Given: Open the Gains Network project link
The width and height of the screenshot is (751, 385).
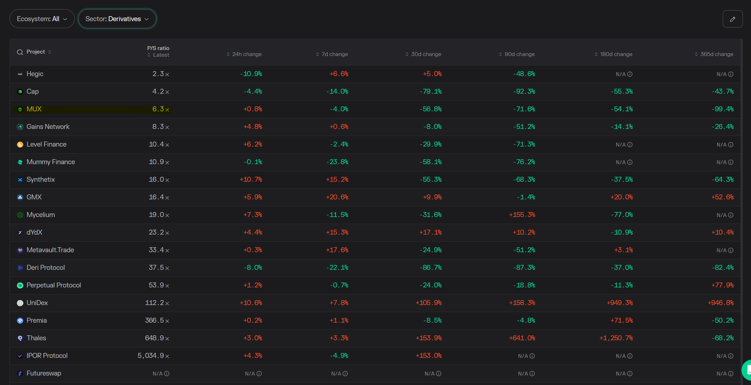Looking at the screenshot, I should pos(48,127).
